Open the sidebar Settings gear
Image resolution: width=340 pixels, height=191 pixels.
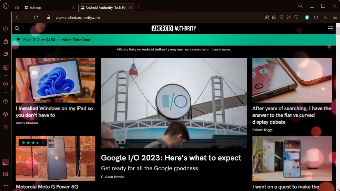pos(6,127)
